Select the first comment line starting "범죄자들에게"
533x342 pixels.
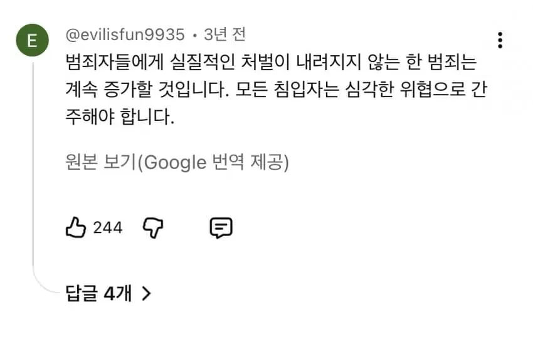(271, 63)
